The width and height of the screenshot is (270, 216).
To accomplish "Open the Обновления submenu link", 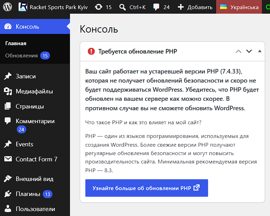I will point(28,56).
